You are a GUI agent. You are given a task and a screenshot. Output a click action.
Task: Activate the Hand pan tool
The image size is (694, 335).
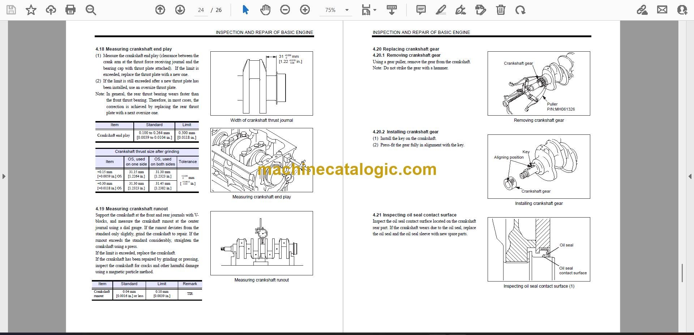[265, 10]
